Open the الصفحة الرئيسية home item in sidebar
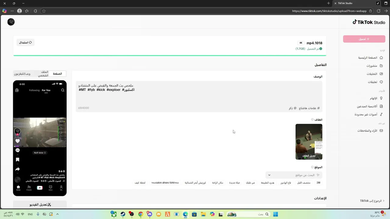The height and width of the screenshot is (219, 390). pyautogui.click(x=370, y=58)
